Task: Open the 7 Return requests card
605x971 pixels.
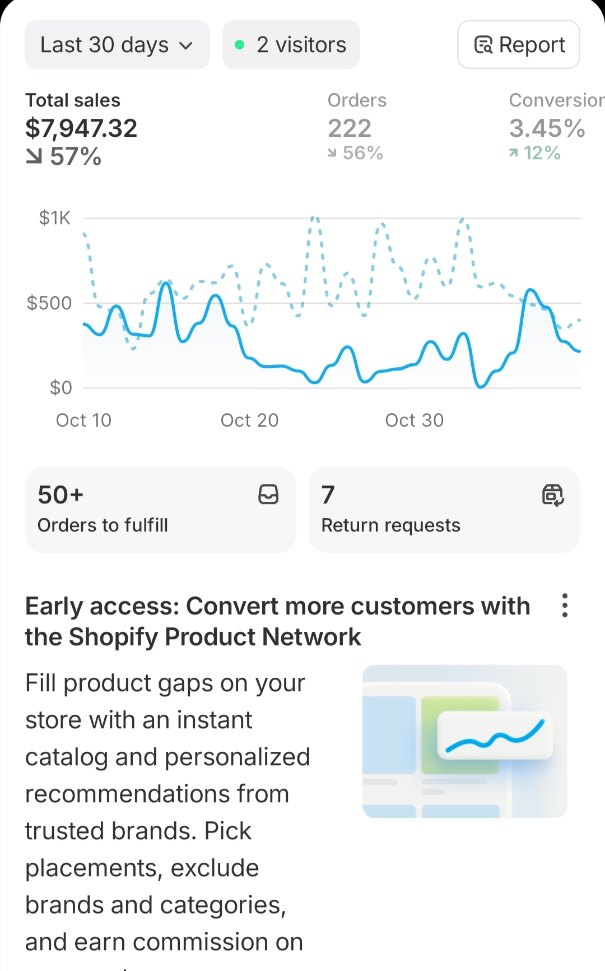Action: tap(444, 509)
